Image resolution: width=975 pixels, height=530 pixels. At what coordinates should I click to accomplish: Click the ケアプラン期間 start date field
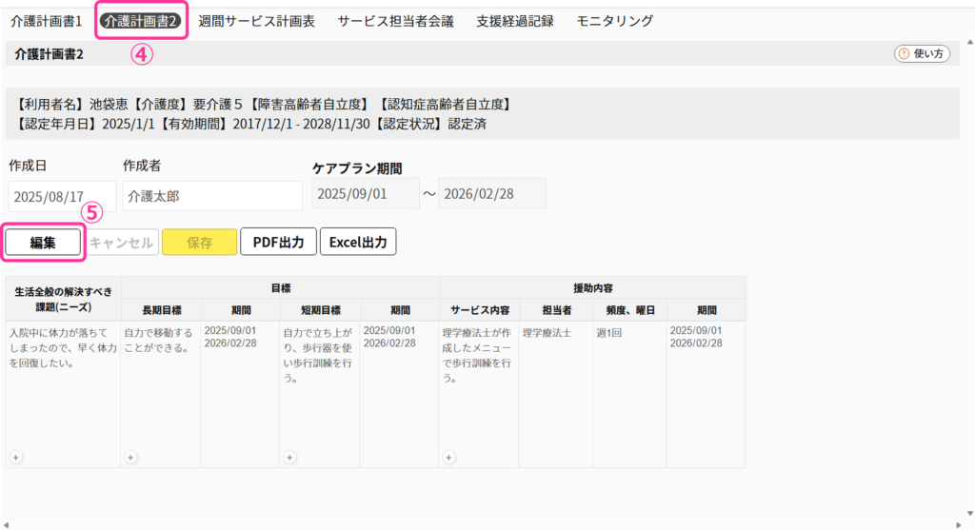point(366,193)
